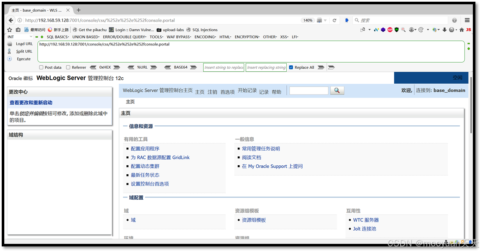The width and height of the screenshot is (481, 252).
Task: Click 开始记录 in the WebLogic toolbar
Action: [x=247, y=90]
